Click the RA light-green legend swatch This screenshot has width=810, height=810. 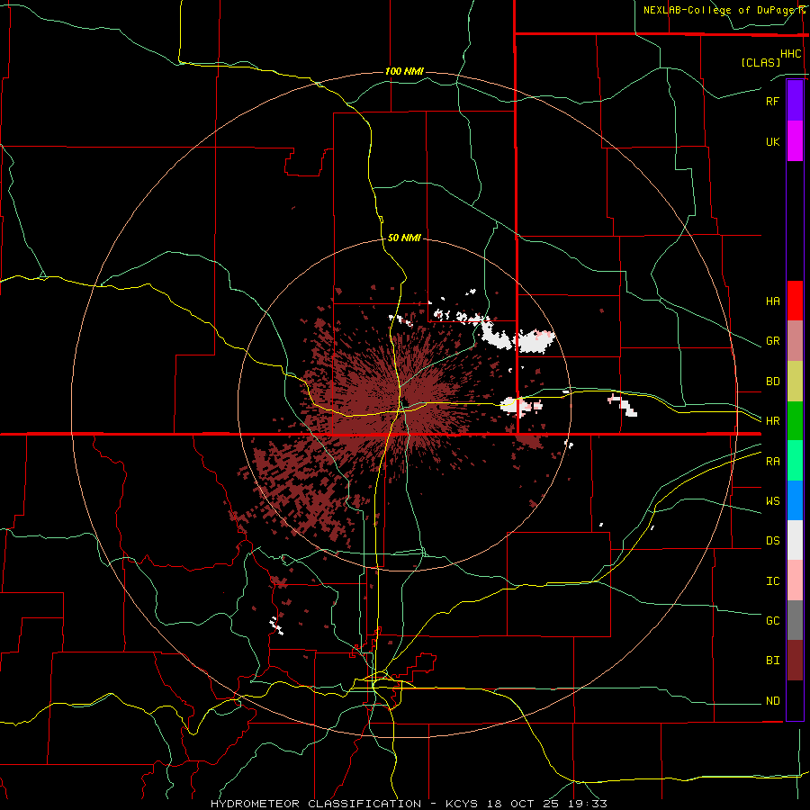pos(795,461)
